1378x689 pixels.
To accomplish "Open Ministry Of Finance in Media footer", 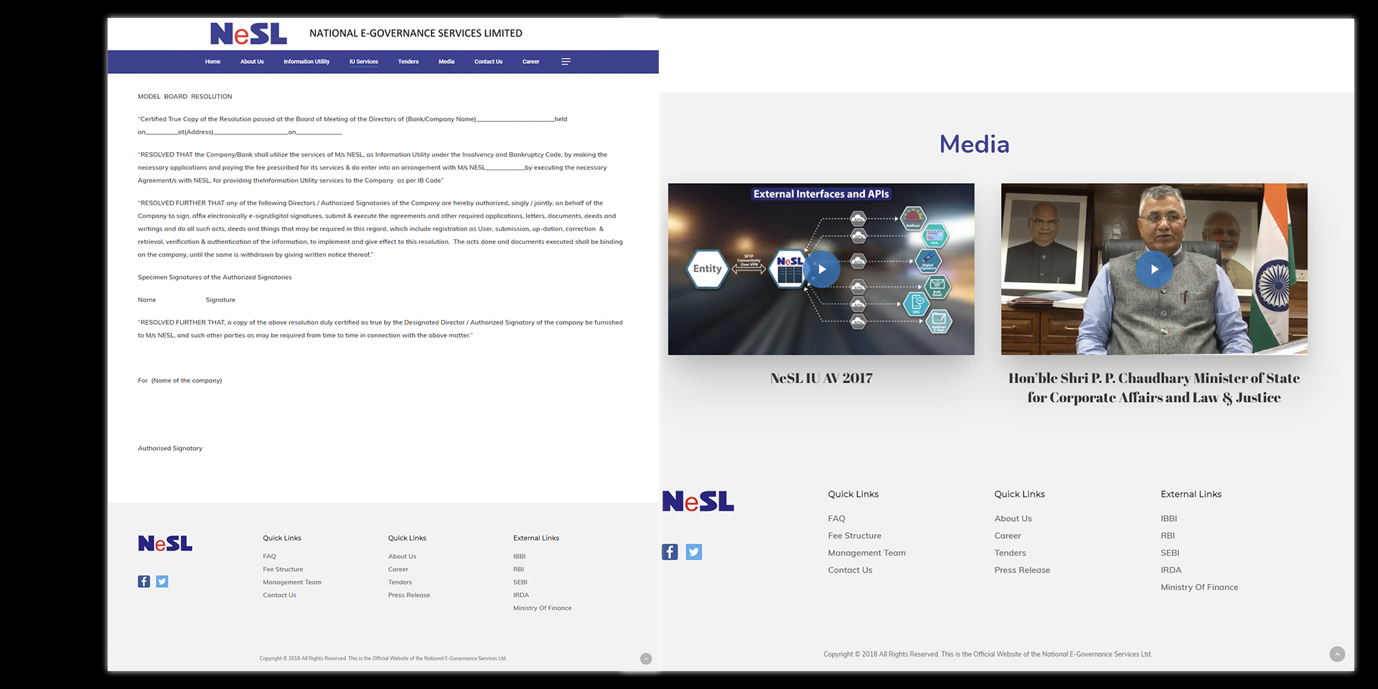I will coord(1199,587).
